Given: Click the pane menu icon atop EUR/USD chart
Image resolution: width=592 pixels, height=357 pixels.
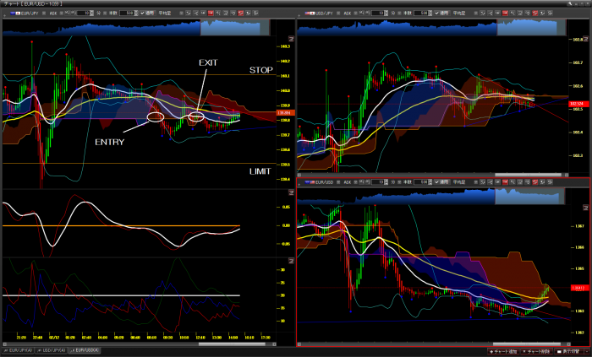Looking at the screenshot, I should (x=585, y=208).
